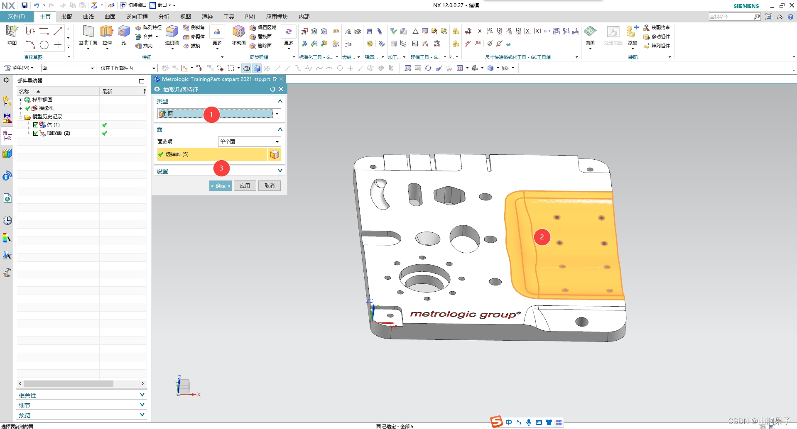Collapse the 类型 section

(280, 101)
